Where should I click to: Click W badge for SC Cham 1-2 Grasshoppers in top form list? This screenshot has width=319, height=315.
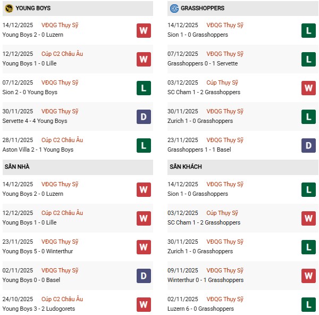308,88
